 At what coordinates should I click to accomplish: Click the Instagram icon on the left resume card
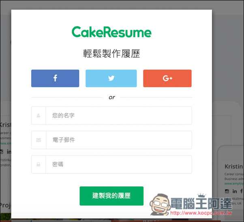2,152
